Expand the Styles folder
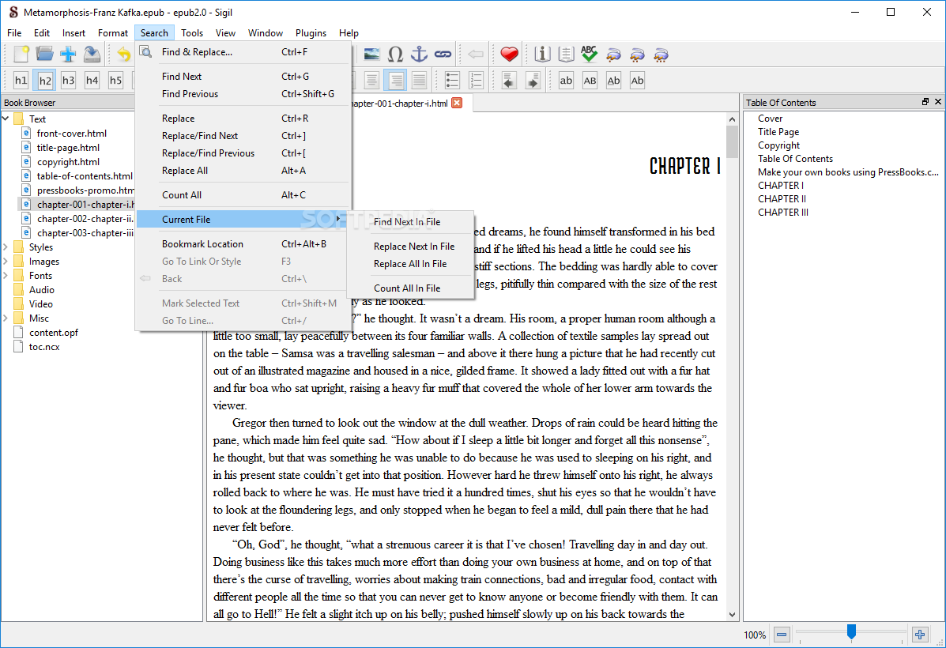Image resolution: width=946 pixels, height=648 pixels. (6, 247)
